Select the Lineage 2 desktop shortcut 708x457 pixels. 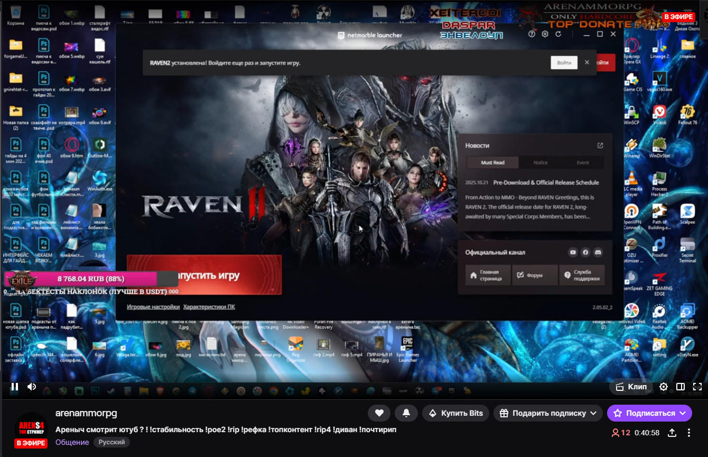pyautogui.click(x=659, y=48)
